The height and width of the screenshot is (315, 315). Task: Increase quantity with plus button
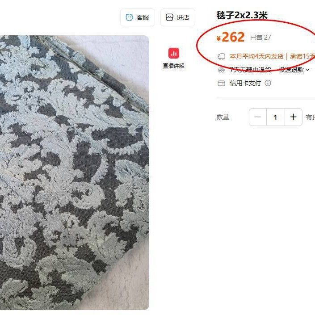click(x=293, y=117)
